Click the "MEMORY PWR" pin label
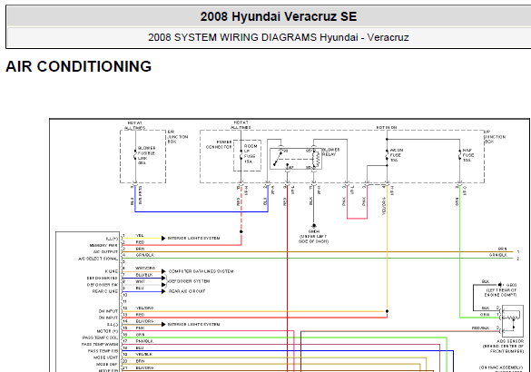 (x=103, y=245)
